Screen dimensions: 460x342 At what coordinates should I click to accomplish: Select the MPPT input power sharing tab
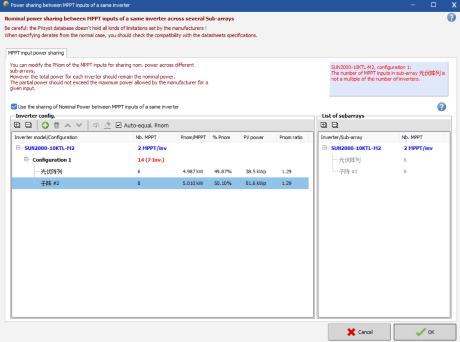[36, 53]
